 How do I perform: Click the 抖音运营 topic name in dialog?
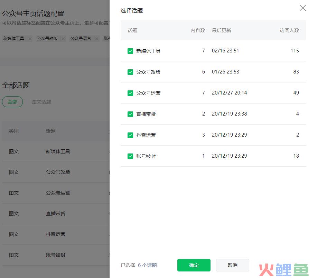146,135
